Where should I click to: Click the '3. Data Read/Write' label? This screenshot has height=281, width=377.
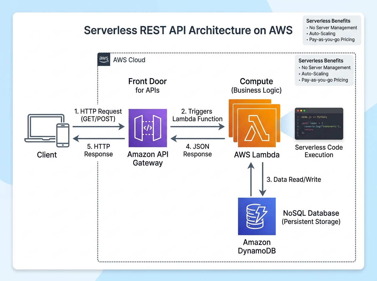pos(294,180)
